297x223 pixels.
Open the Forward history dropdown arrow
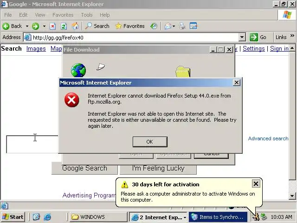[44, 26]
